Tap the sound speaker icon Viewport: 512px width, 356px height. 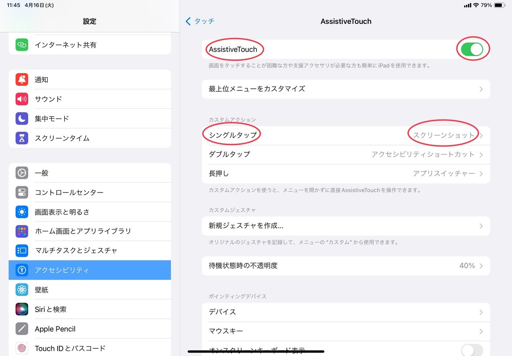(22, 99)
